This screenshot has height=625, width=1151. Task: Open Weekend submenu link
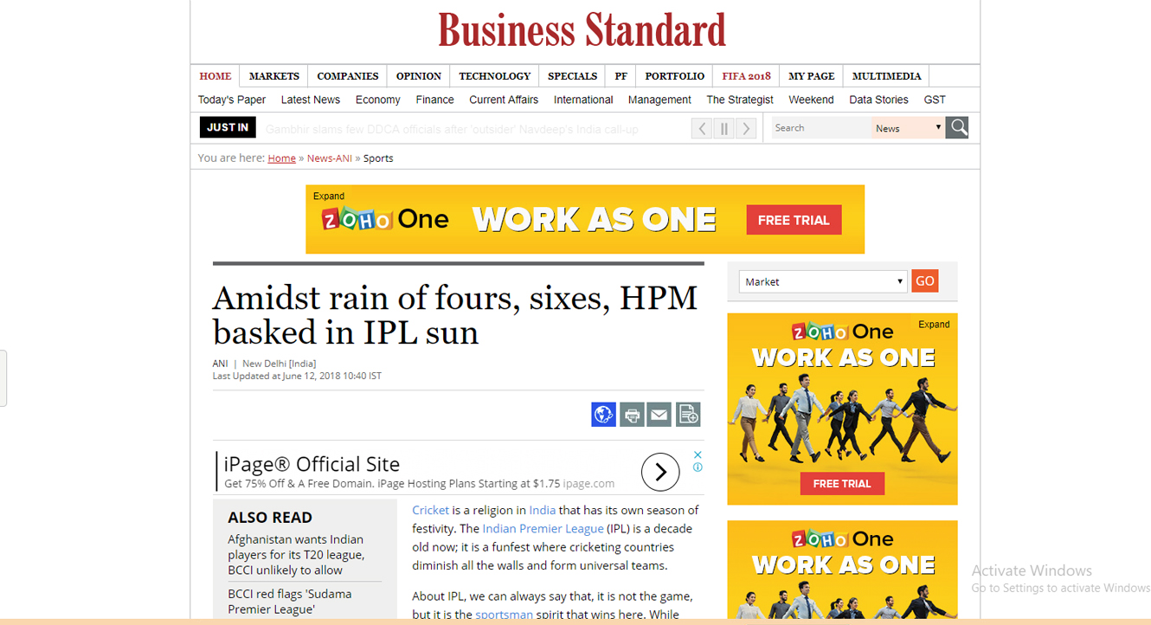(811, 100)
